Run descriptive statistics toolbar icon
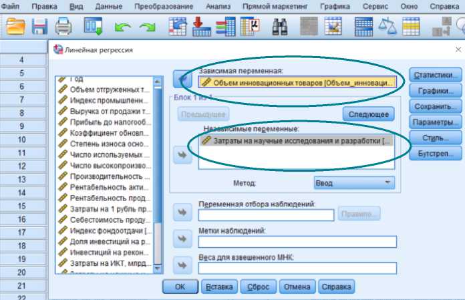 [250, 27]
